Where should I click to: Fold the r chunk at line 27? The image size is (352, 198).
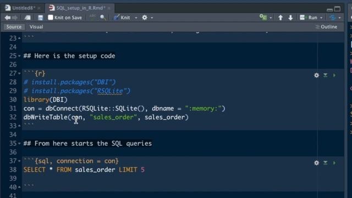click(x=19, y=73)
